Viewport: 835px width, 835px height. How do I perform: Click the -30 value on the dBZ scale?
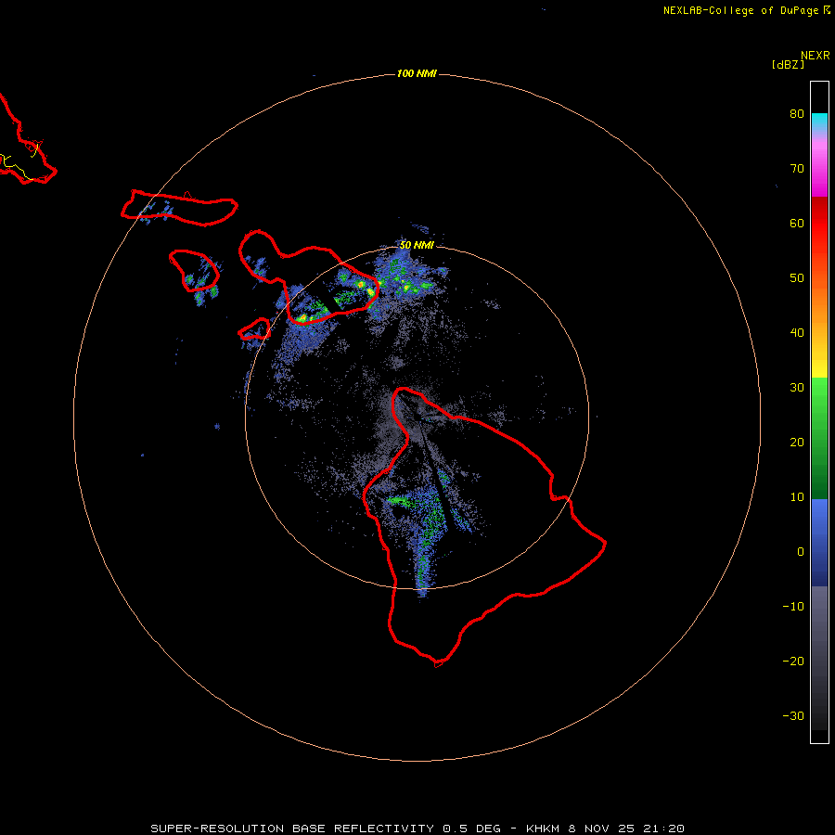pyautogui.click(x=793, y=715)
